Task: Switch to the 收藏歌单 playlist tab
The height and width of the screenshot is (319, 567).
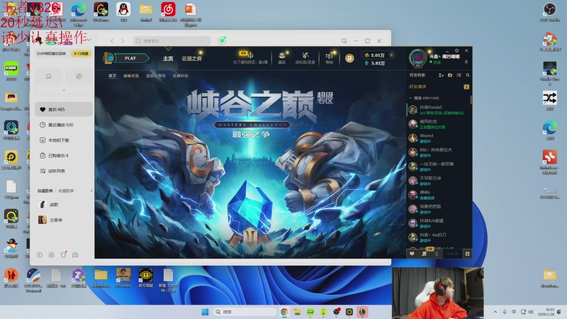Action: coord(66,191)
